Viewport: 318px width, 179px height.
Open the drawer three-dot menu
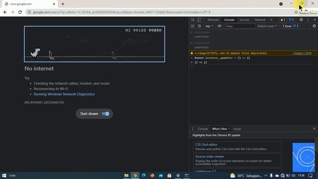pos(193,129)
